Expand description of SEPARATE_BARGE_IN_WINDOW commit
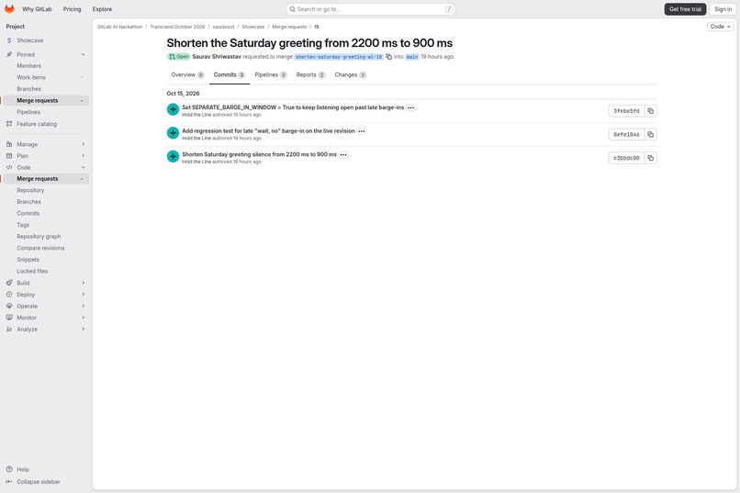 click(x=410, y=107)
